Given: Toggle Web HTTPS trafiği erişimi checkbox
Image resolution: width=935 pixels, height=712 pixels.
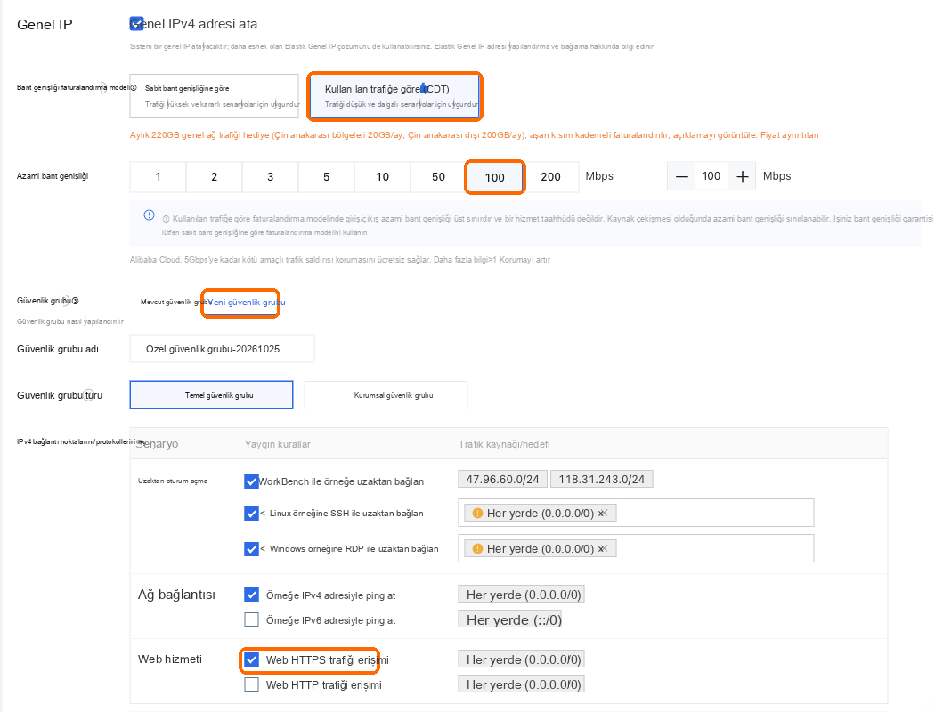Looking at the screenshot, I should (x=251, y=659).
